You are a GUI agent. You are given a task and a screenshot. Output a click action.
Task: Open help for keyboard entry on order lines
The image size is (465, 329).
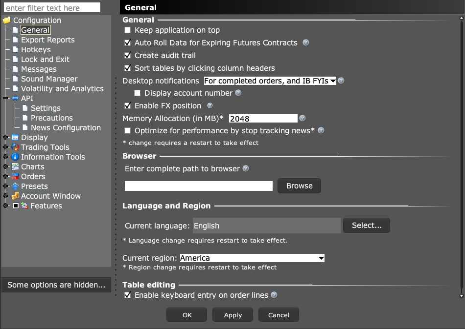274,295
